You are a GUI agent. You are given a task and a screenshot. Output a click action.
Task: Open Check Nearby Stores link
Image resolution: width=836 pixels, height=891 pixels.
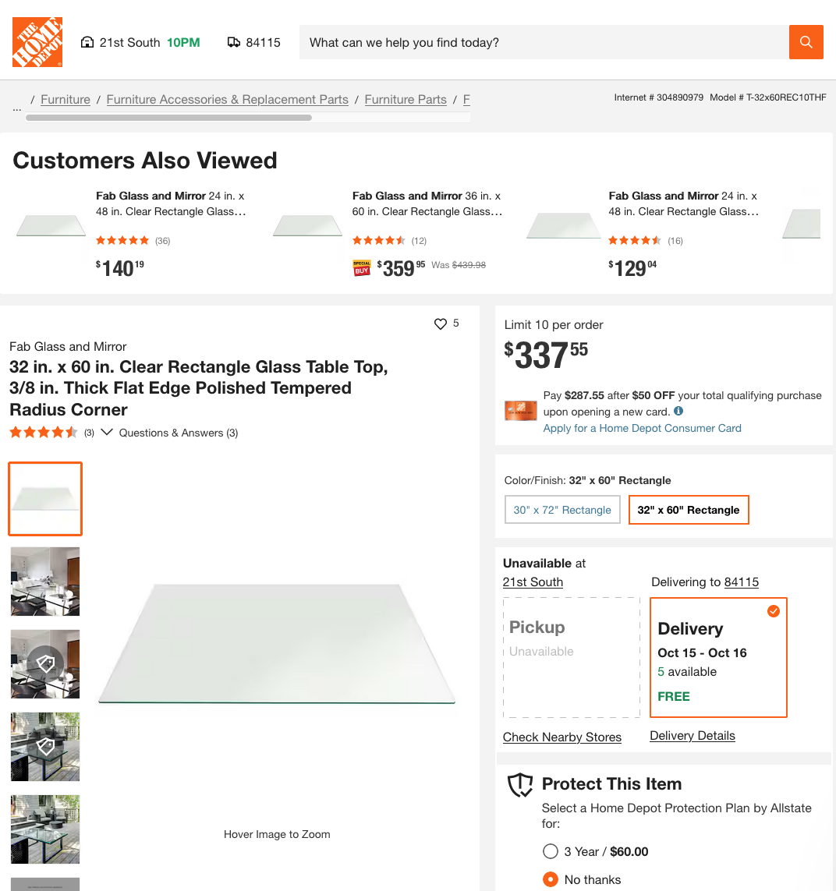(562, 737)
